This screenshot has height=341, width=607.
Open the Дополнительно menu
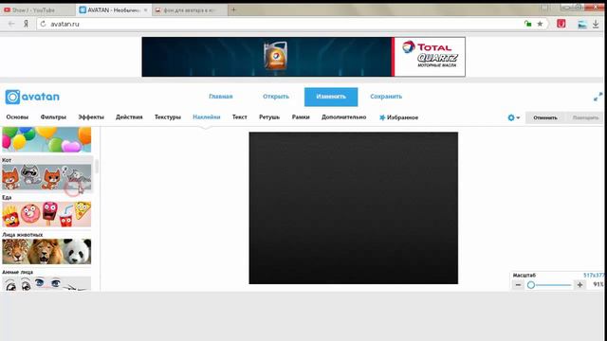click(343, 117)
